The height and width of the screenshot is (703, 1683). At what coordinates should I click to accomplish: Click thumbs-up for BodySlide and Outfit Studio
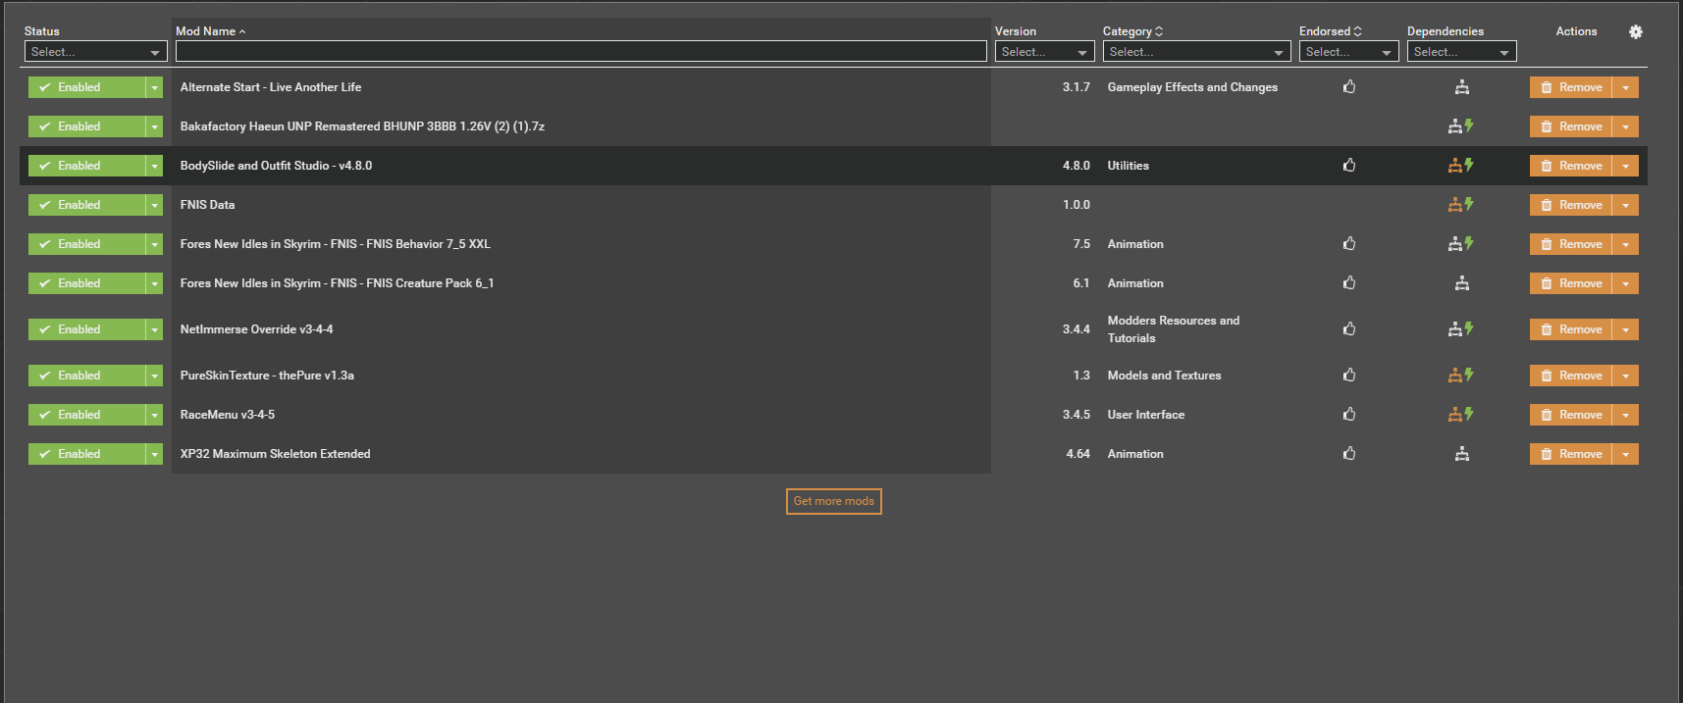pyautogui.click(x=1349, y=166)
